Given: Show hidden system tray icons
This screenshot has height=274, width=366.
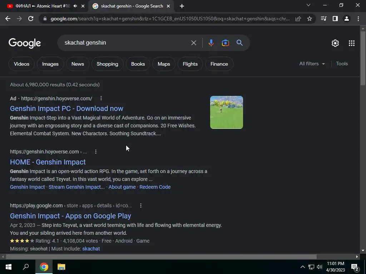Looking at the screenshot, I should tap(302, 267).
